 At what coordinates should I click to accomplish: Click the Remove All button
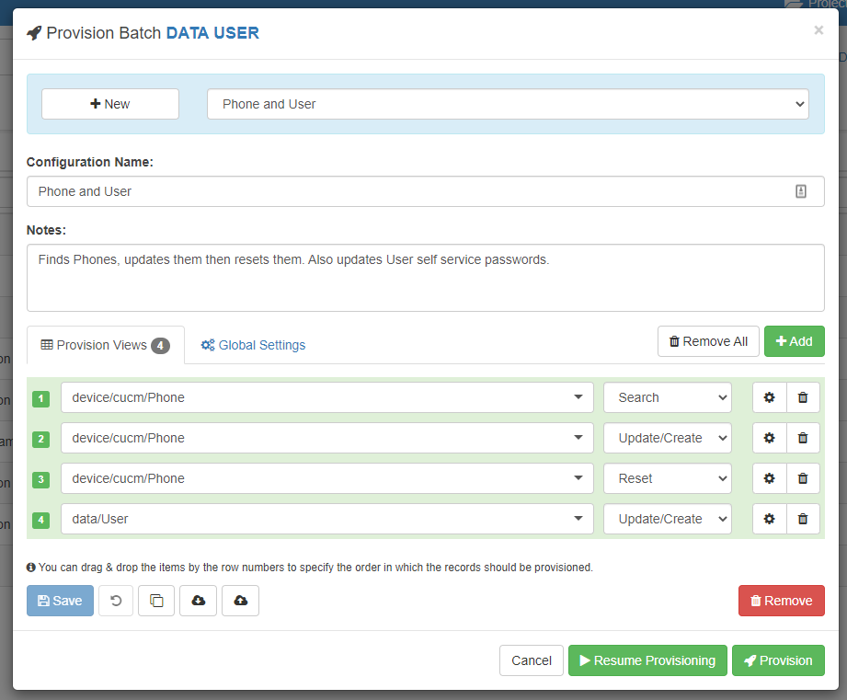[x=708, y=341]
